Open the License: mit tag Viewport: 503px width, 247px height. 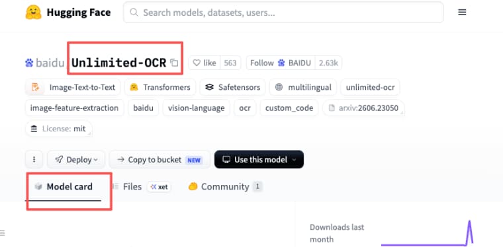[x=59, y=129]
